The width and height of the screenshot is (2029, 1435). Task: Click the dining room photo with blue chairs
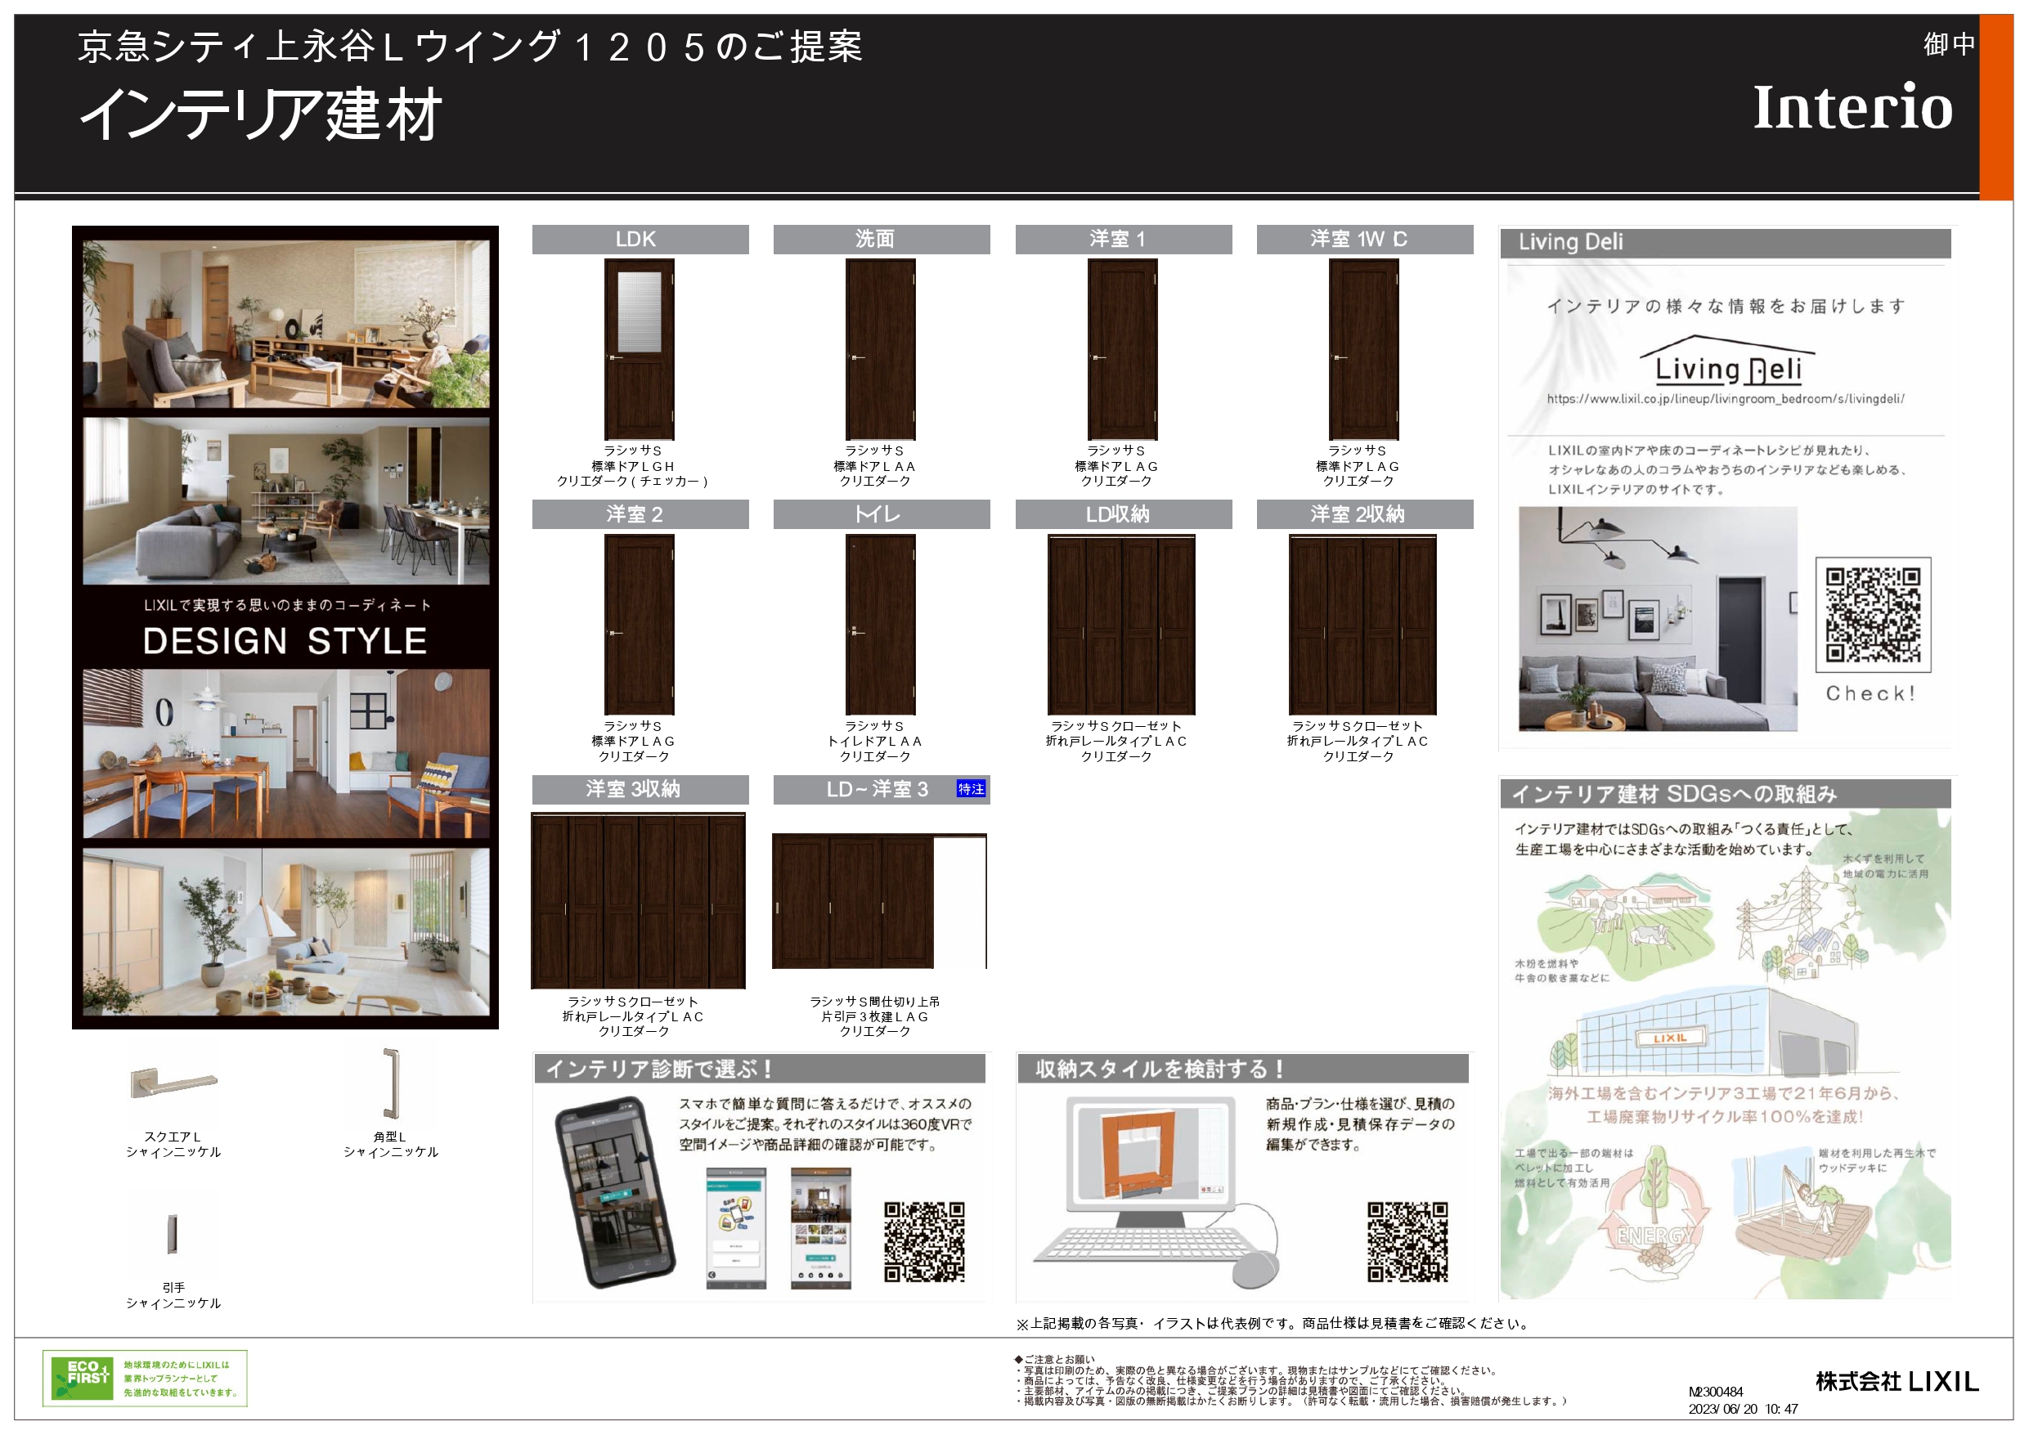(286, 754)
